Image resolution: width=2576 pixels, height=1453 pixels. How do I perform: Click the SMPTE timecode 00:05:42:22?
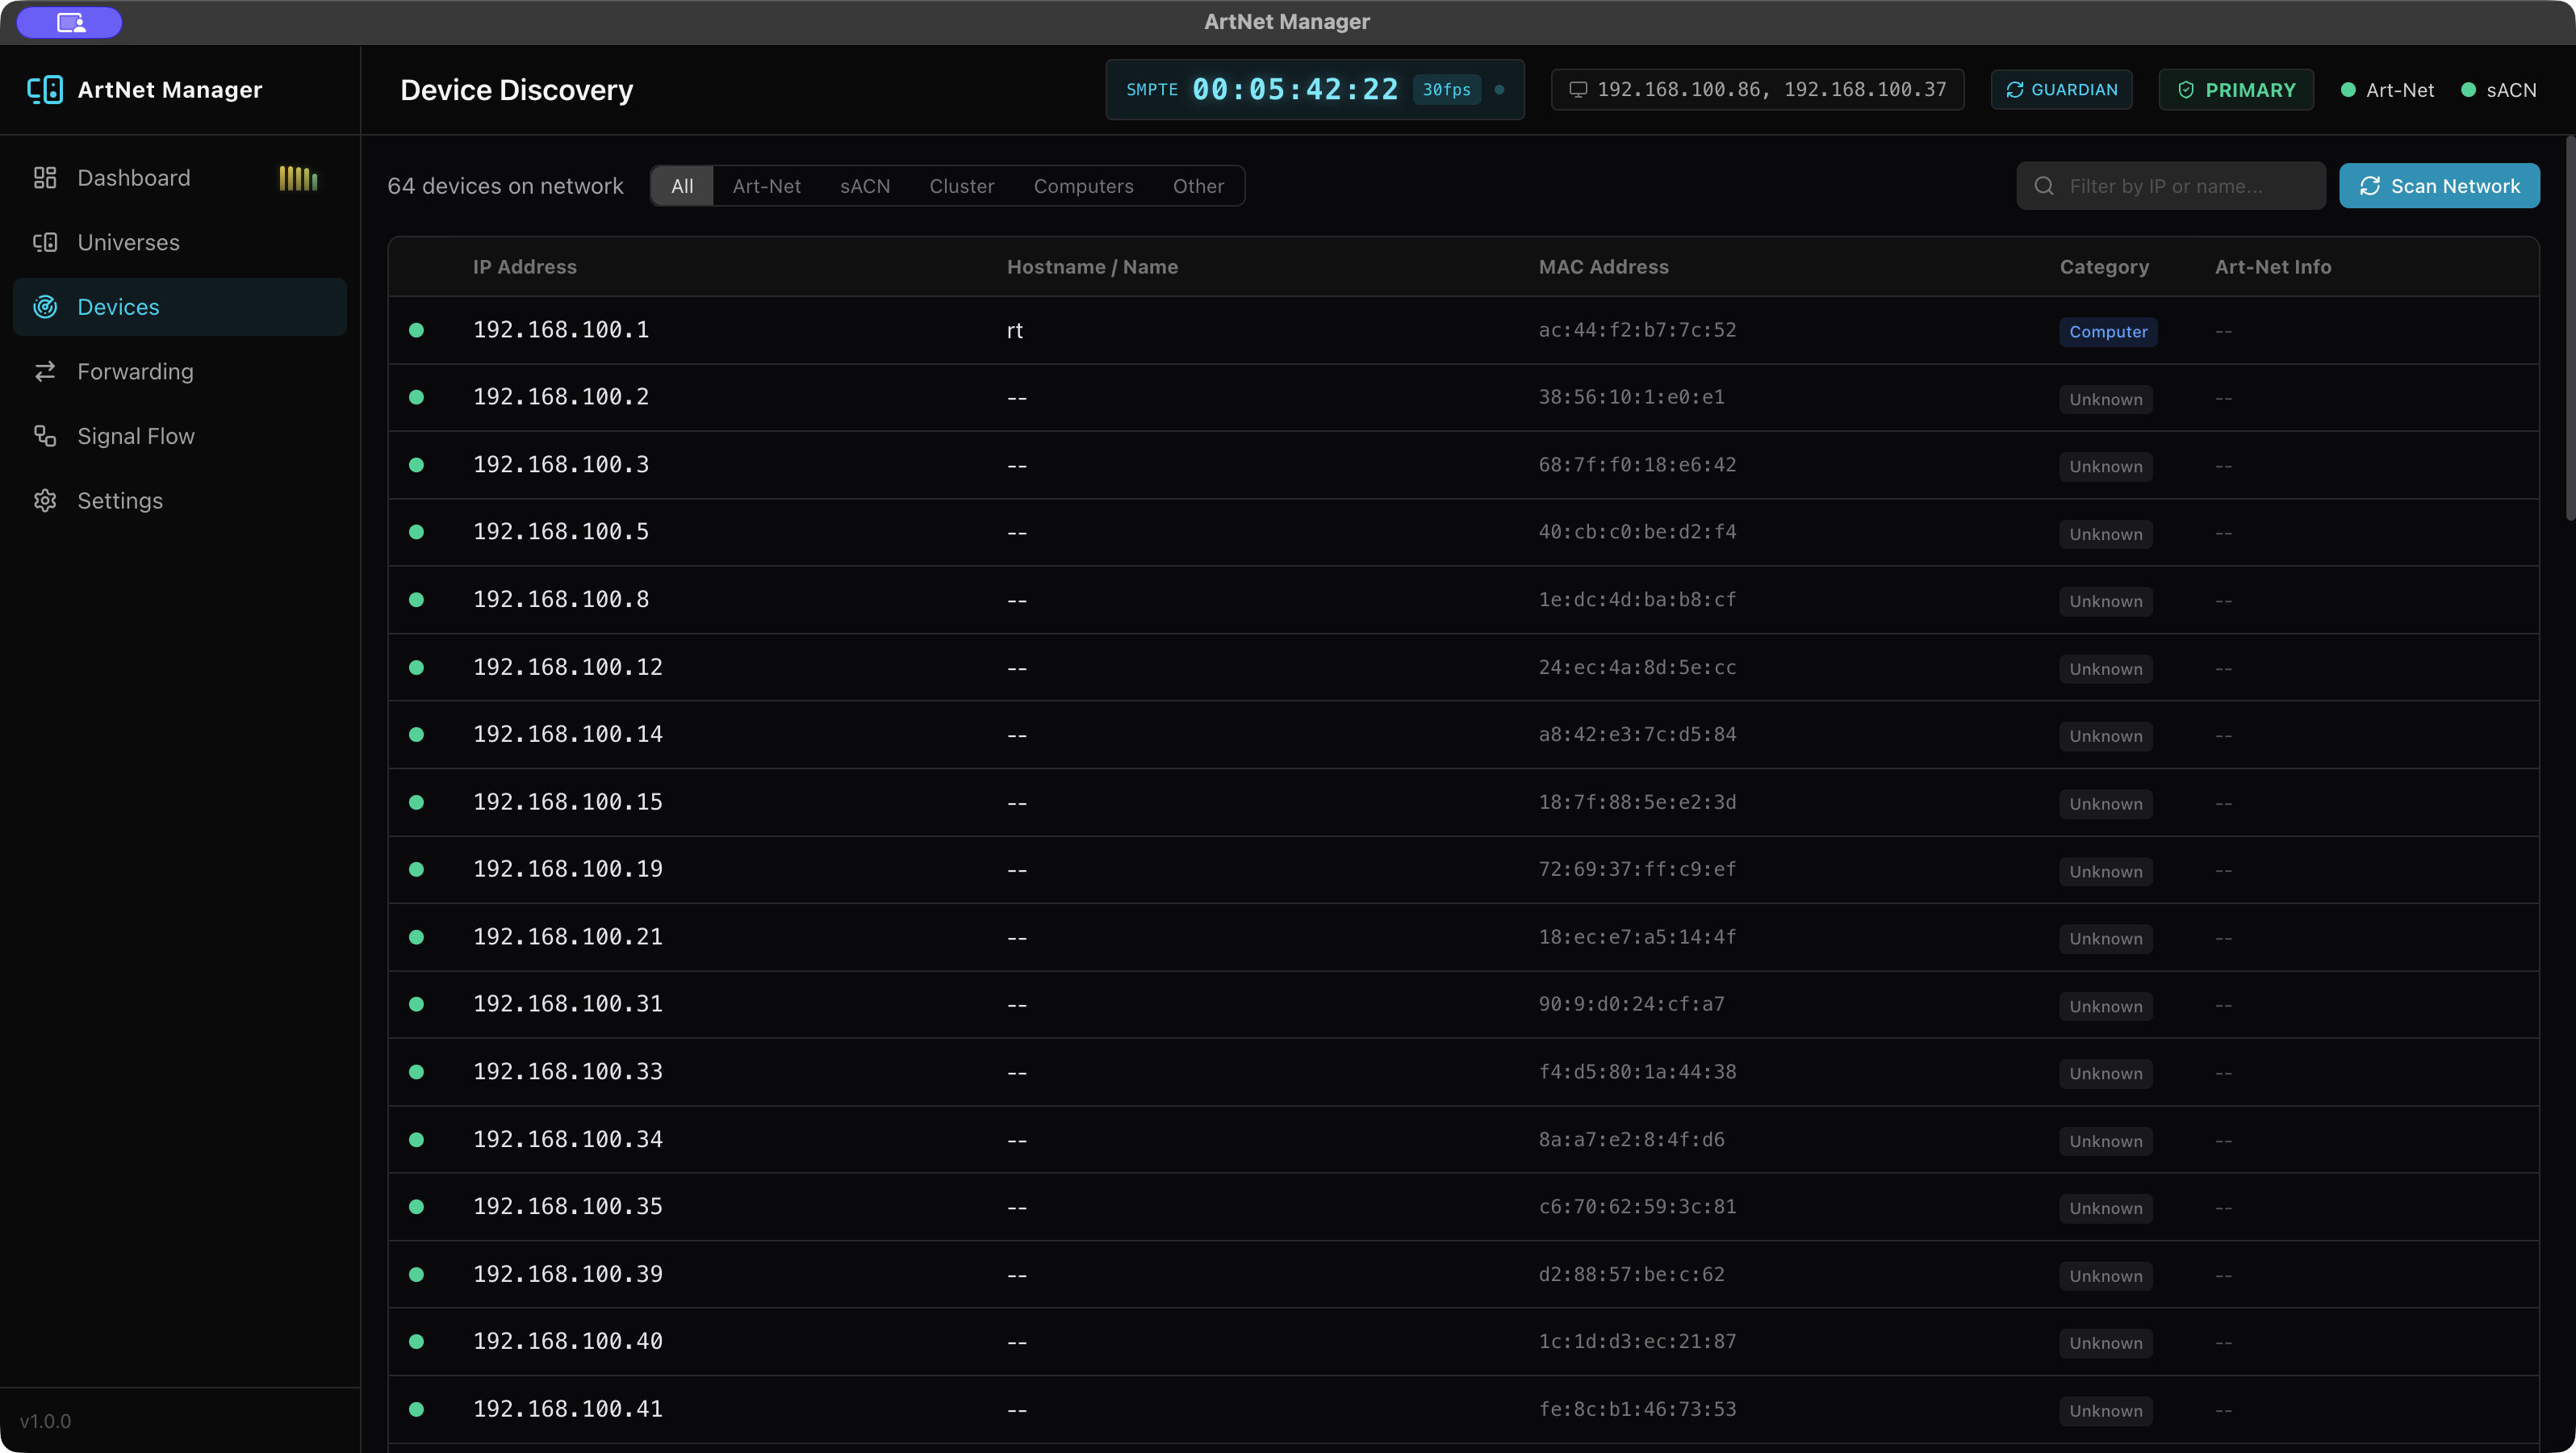pos(1295,90)
